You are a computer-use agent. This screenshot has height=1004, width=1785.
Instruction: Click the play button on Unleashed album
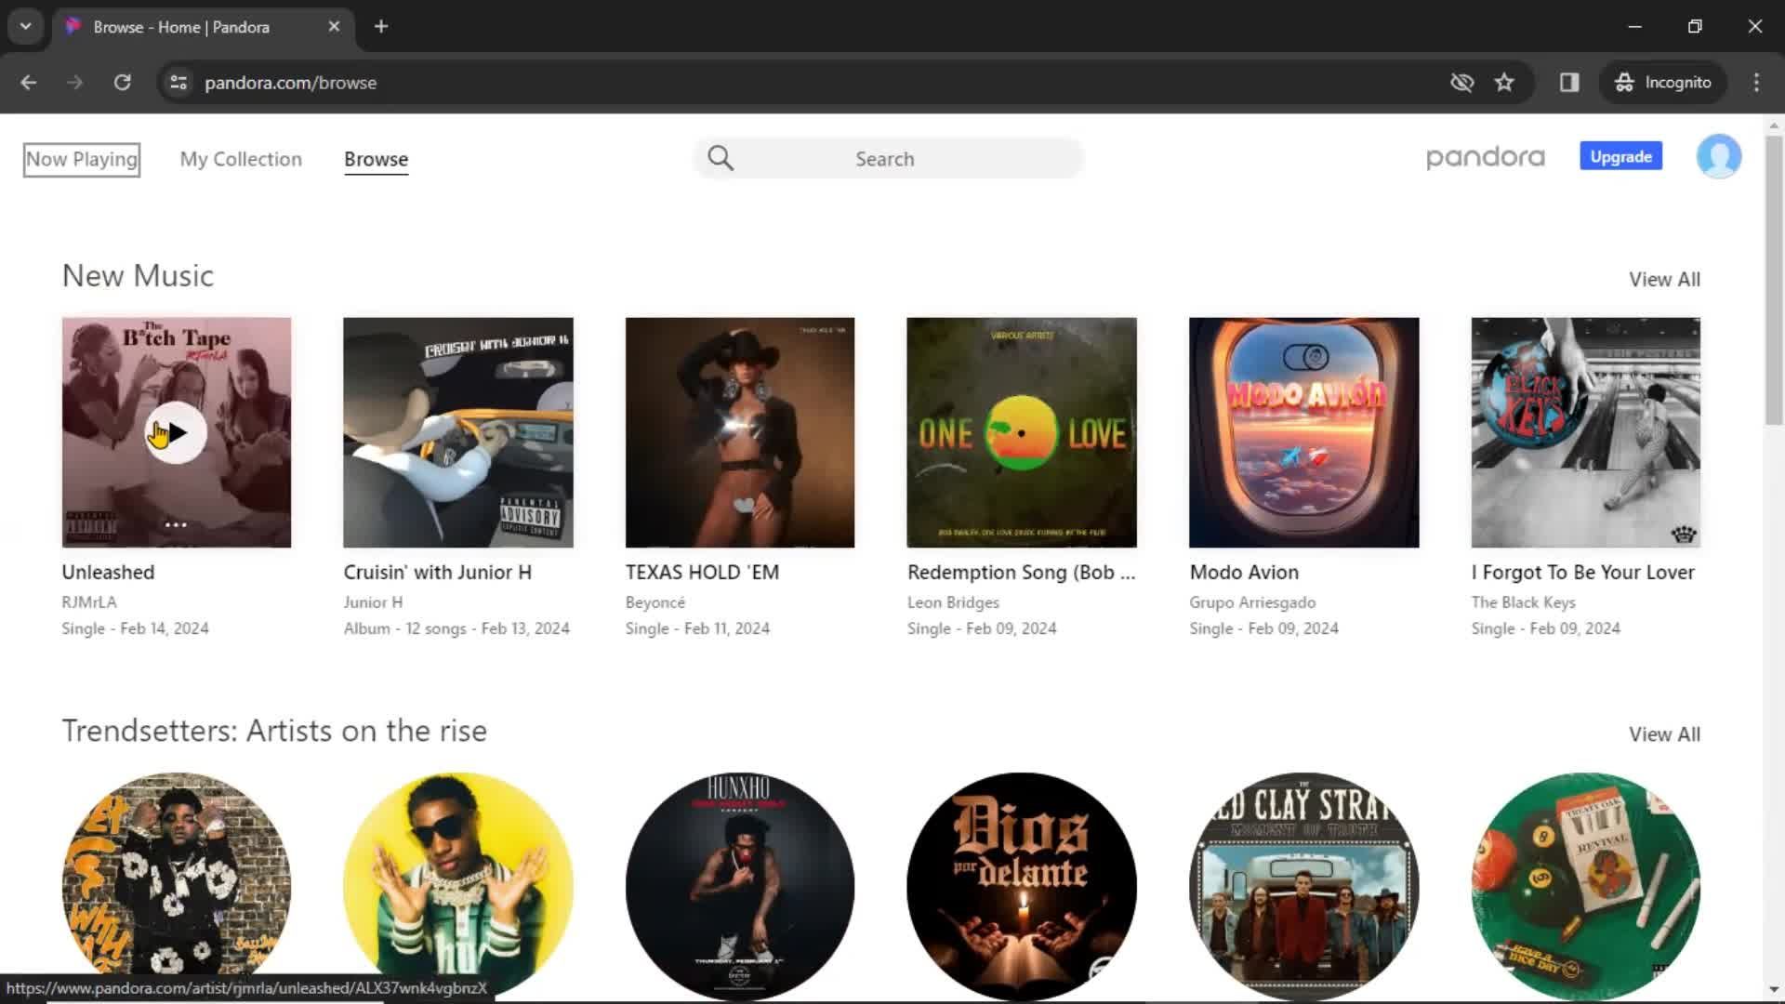176,431
